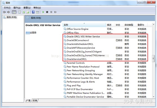Screen dimensions: 157x108
Task: Click the Back arrow toolbar icon
Action: [4, 12]
